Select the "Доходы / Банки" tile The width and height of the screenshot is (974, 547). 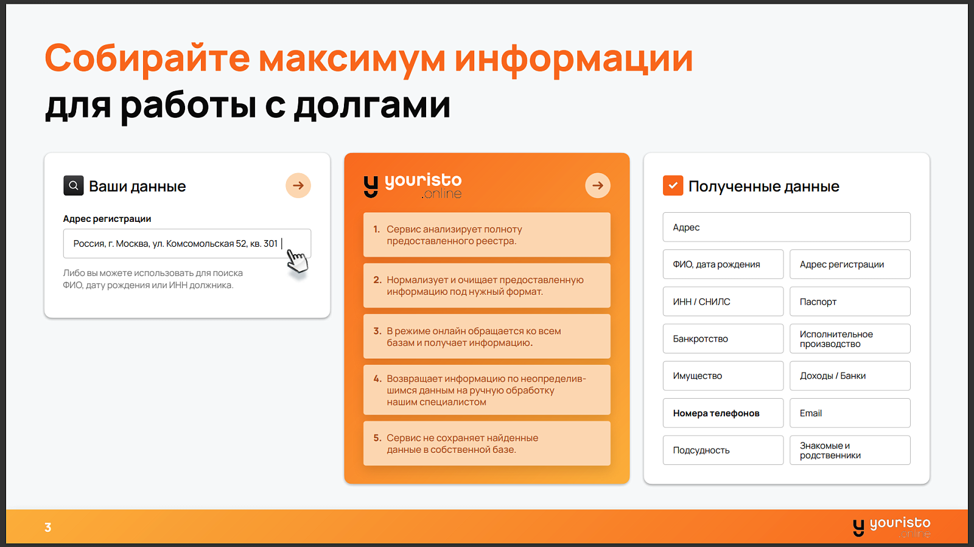[x=850, y=376]
